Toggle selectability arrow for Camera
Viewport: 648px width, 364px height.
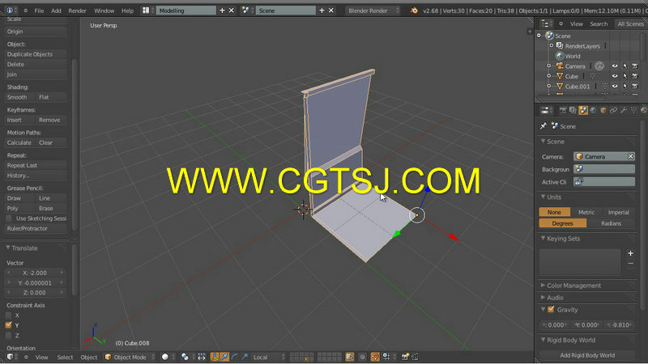point(625,66)
